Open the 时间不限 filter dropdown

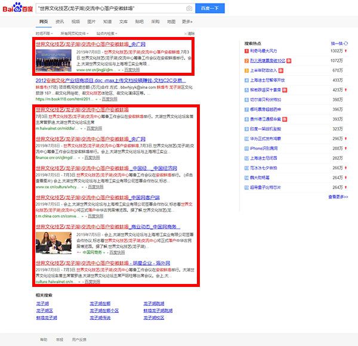click(x=44, y=33)
